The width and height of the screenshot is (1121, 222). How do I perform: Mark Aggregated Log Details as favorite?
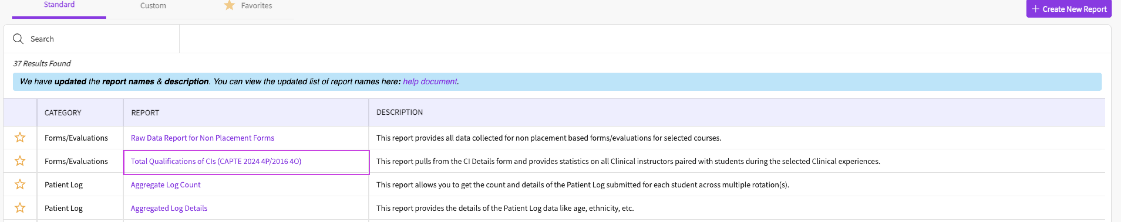(20, 208)
